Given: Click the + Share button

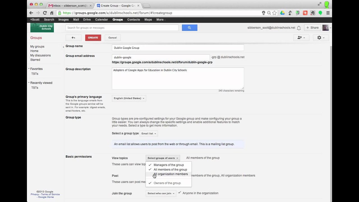Looking at the screenshot, I should 312,27.
